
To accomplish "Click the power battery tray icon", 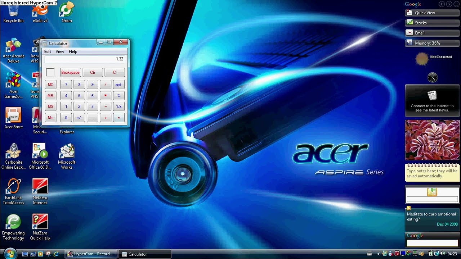I will point(431,254).
